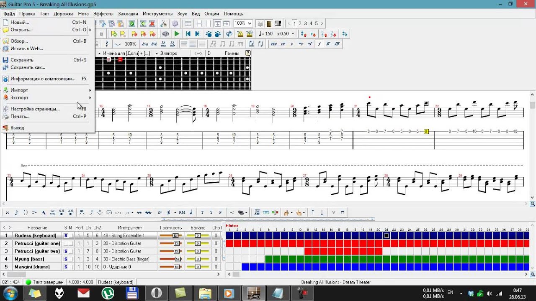Apply 8va octave marking
Screen dimensions: 536x301
click(x=145, y=43)
